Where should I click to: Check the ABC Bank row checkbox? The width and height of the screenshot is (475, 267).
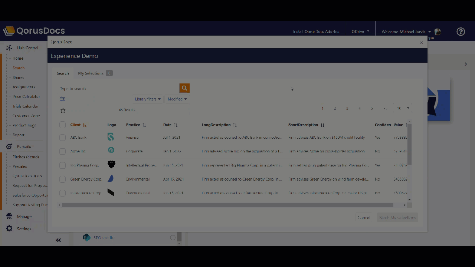click(x=62, y=138)
